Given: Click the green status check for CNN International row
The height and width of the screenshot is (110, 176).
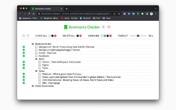Looking at the screenshot, I should point(24,80).
